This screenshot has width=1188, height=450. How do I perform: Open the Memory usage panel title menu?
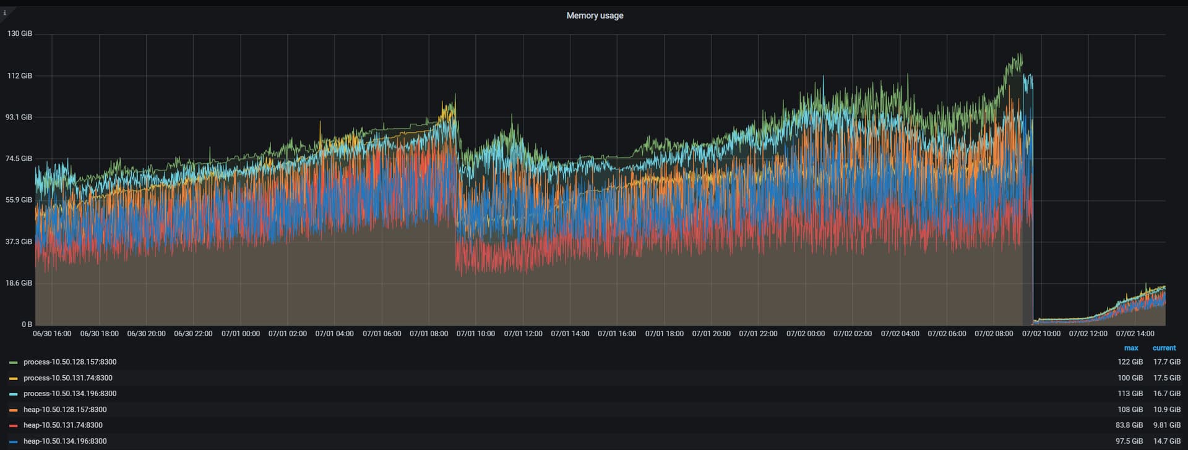point(594,15)
